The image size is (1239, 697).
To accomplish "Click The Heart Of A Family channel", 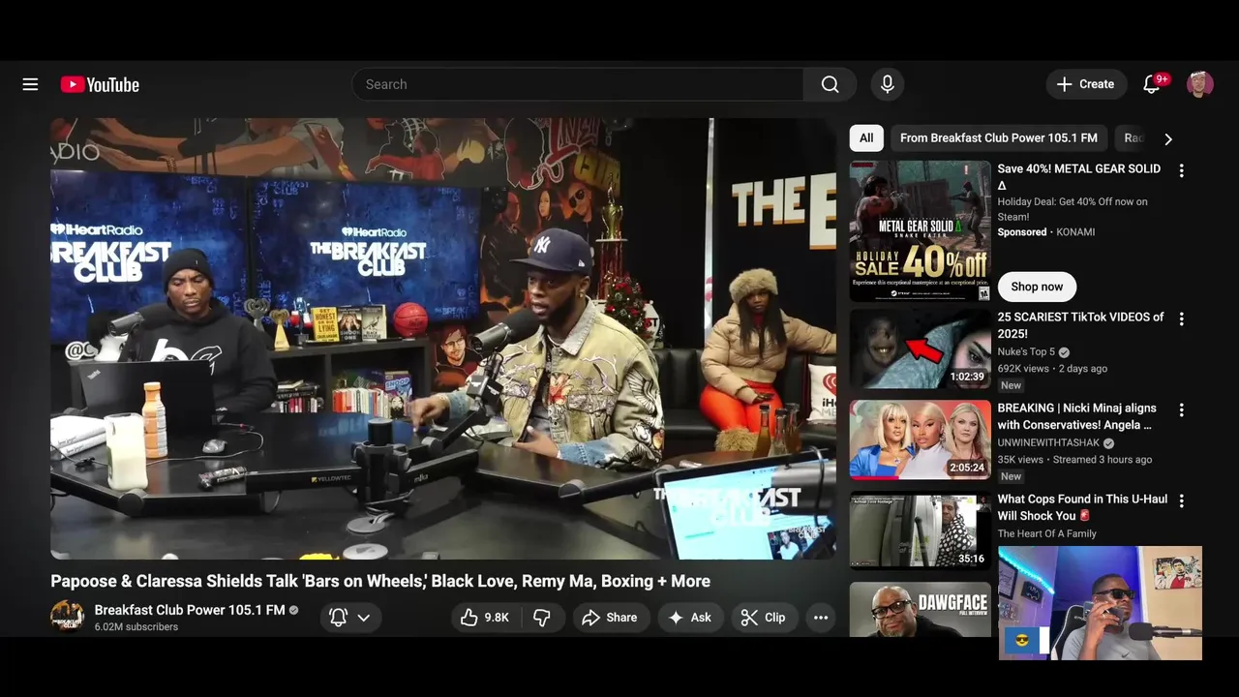I will click(x=1047, y=533).
